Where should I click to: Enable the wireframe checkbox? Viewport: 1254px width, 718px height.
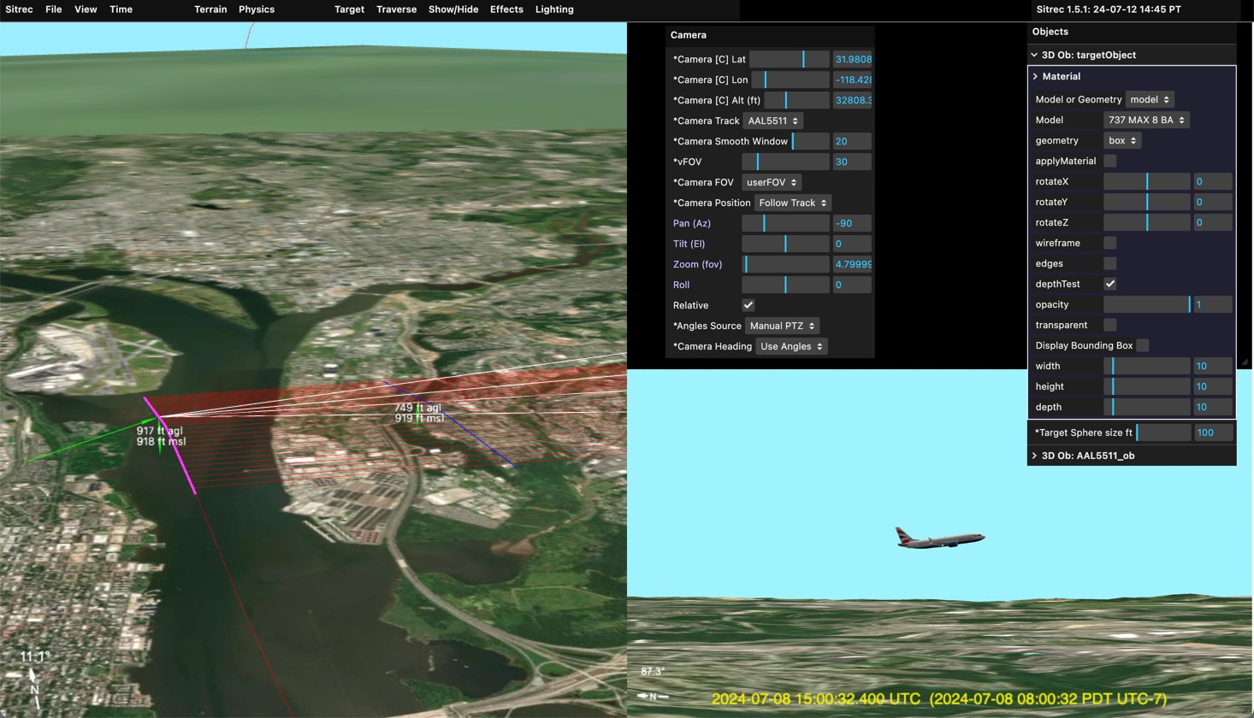pos(1109,243)
